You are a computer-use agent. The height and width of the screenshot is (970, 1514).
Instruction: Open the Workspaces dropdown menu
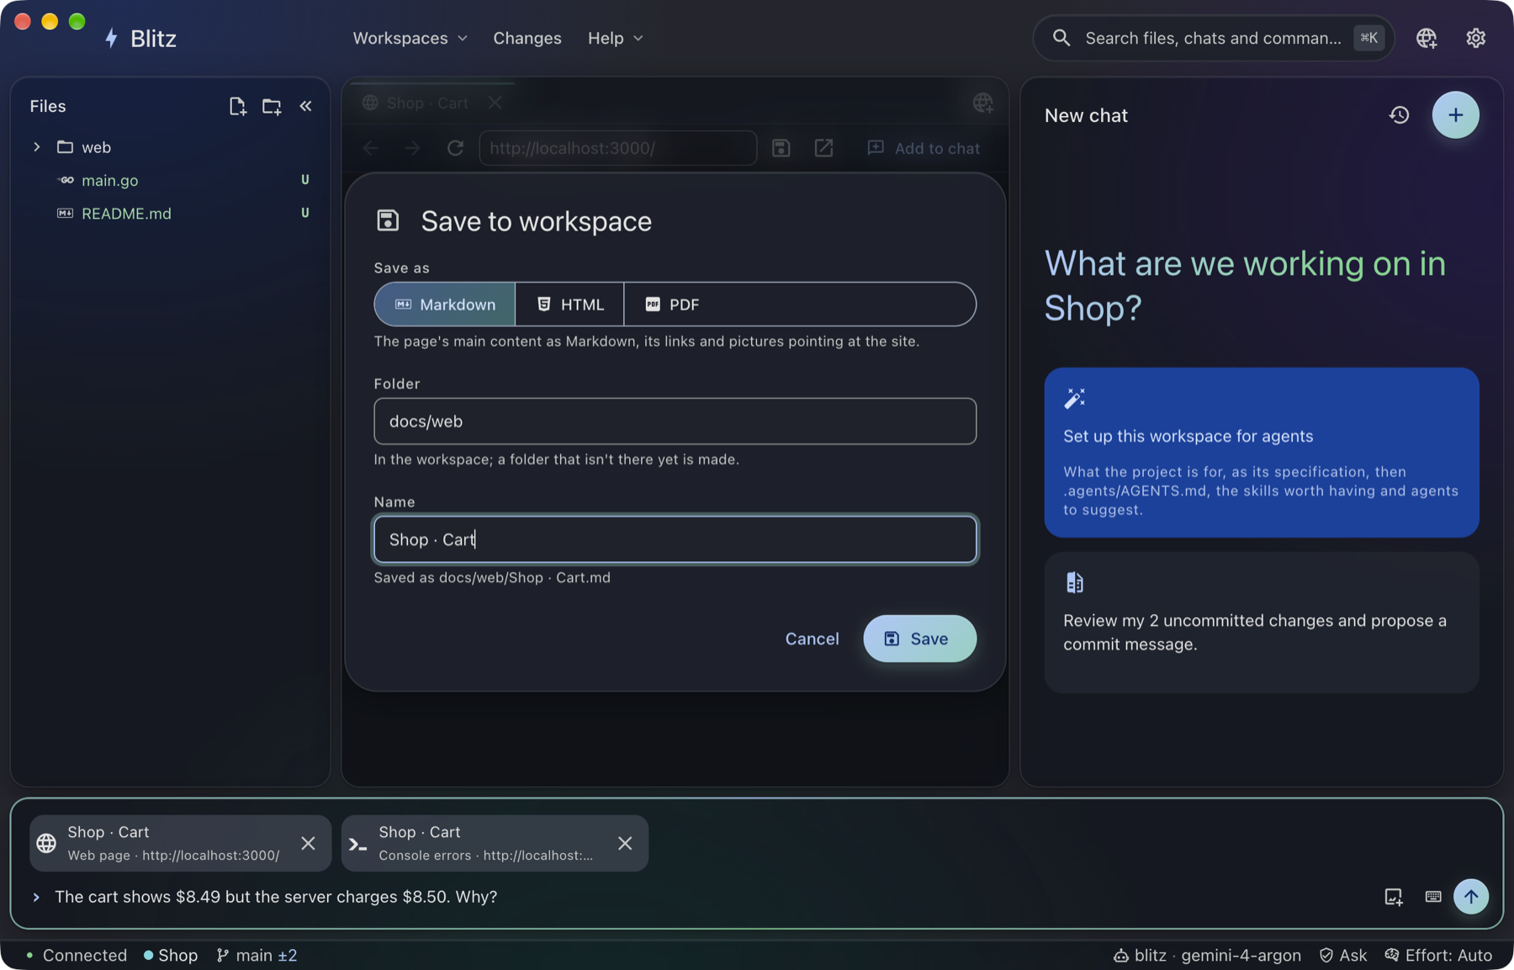410,38
